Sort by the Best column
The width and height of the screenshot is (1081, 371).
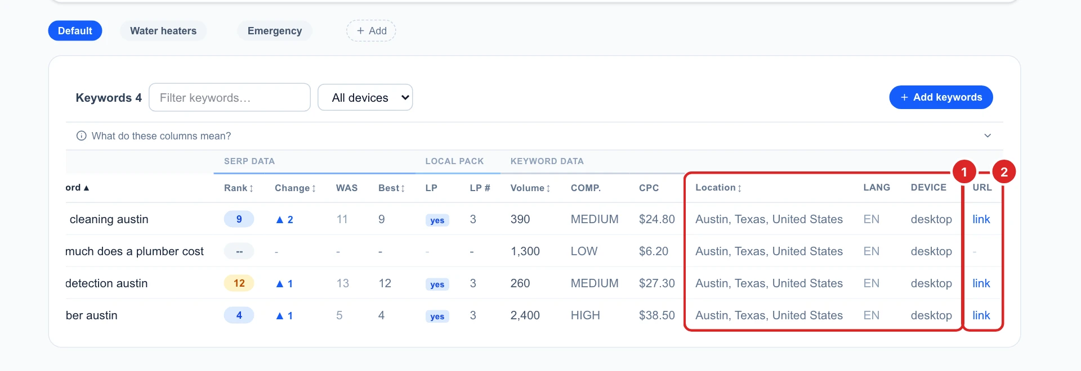click(391, 188)
